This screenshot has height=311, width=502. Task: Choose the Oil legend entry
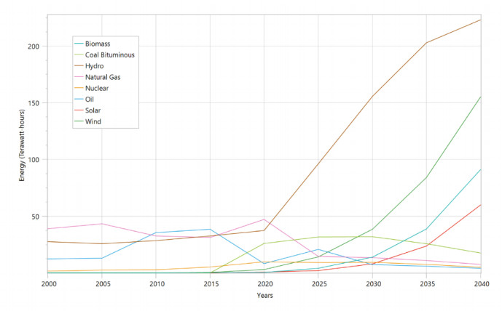[90, 99]
